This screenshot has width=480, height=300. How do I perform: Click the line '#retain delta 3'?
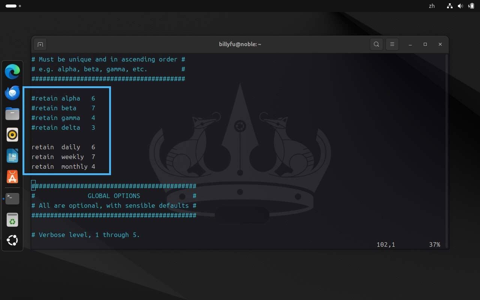(63, 127)
